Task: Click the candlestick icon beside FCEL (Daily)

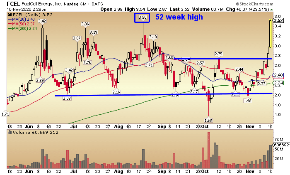Action: tap(10, 15)
